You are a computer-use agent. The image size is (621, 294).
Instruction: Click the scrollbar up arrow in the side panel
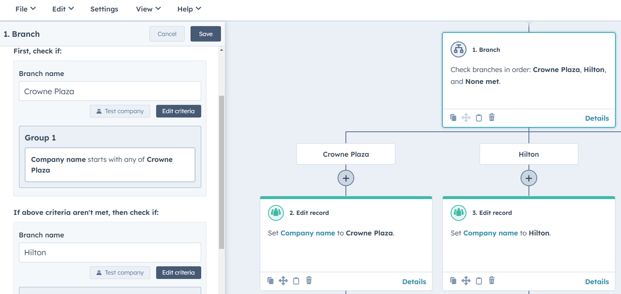coord(222,51)
